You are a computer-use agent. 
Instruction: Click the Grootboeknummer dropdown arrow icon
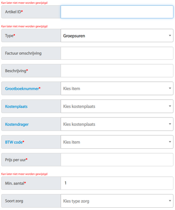[x=170, y=88]
